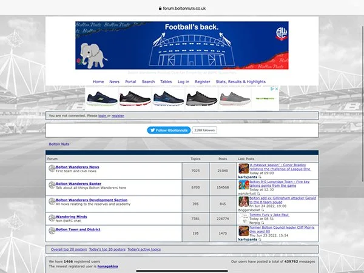Click the grey shoe with red sole in ad

coord(235,99)
